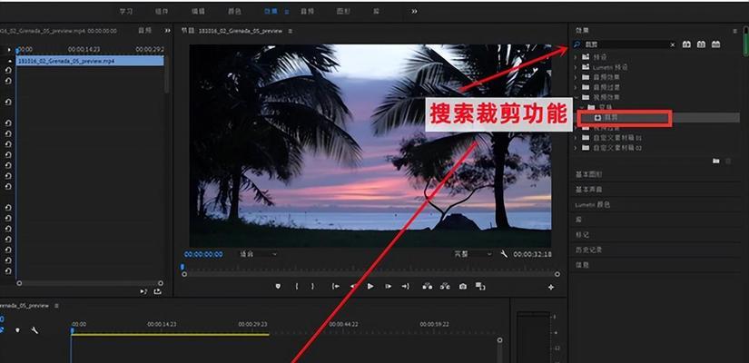This screenshot has height=363, width=749.
Task: Collapse the 变换 subfolder
Action: point(581,107)
